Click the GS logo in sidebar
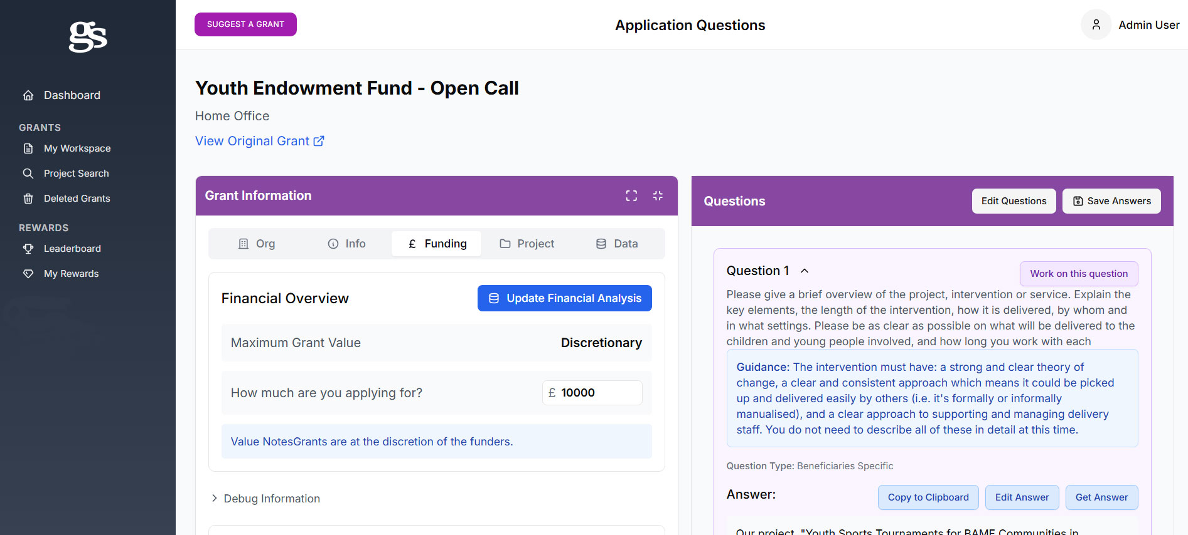 (x=88, y=36)
